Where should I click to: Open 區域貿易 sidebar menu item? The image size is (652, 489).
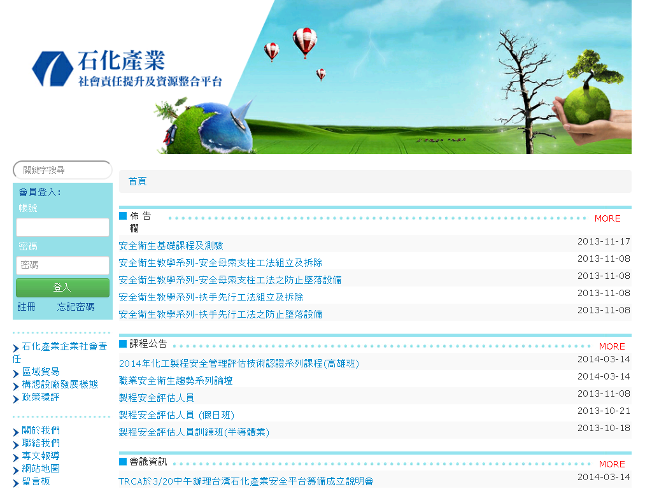pyautogui.click(x=41, y=372)
